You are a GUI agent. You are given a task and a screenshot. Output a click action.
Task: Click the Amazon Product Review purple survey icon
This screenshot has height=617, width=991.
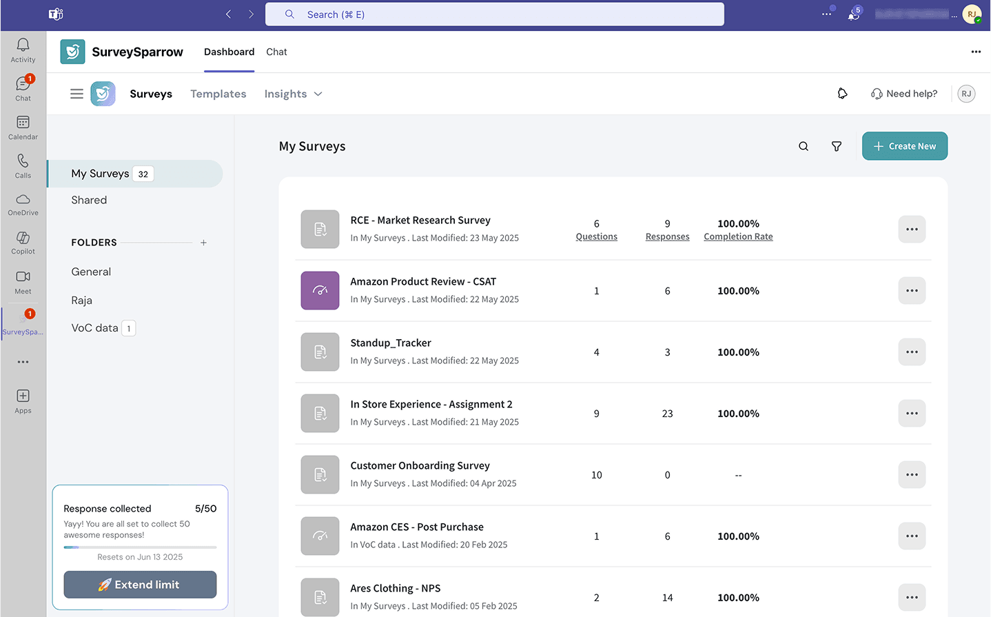click(320, 290)
